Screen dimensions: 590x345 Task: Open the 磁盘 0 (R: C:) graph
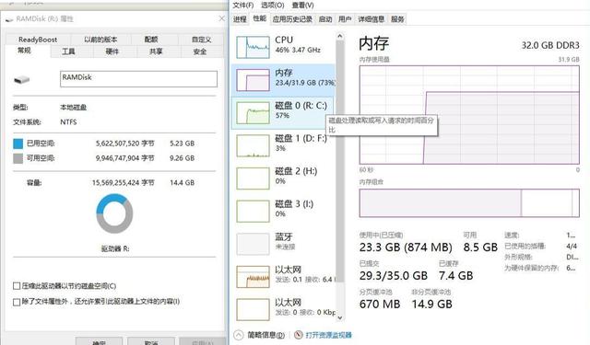pos(253,112)
